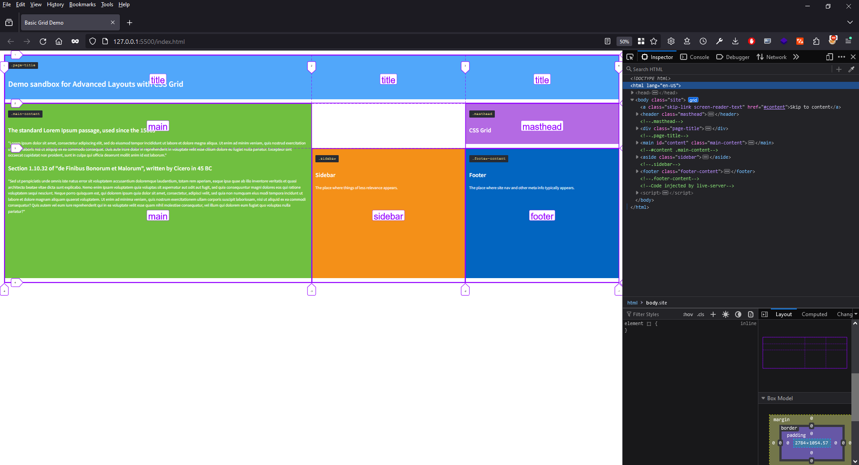Collapse the body.site element node
The width and height of the screenshot is (859, 465).
pos(632,100)
